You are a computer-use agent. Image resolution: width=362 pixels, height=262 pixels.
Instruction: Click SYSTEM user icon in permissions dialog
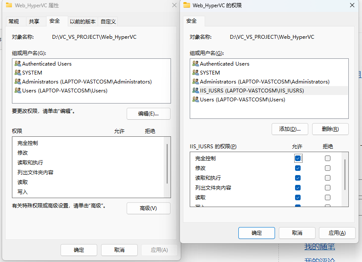[x=196, y=72]
